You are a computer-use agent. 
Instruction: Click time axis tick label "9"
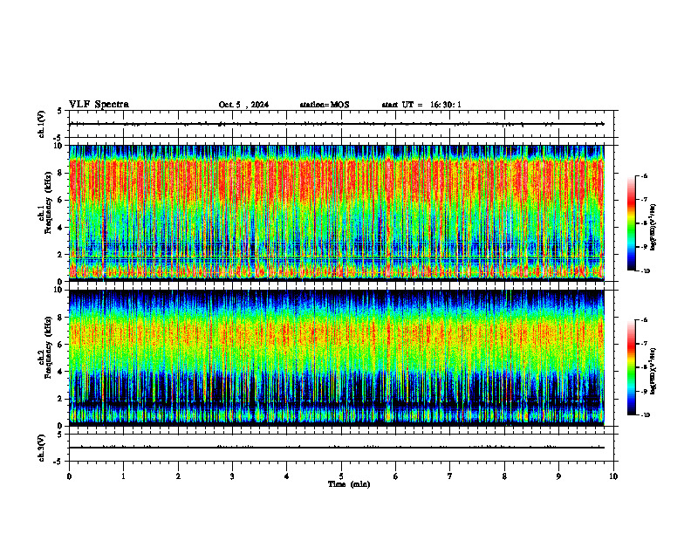click(x=558, y=476)
